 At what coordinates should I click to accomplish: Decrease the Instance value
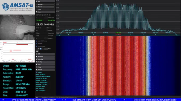pos(45,38)
